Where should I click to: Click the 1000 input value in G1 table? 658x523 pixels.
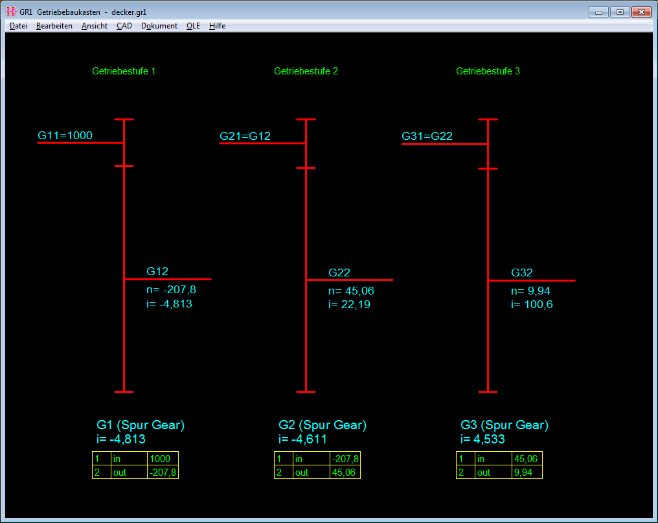coord(162,459)
